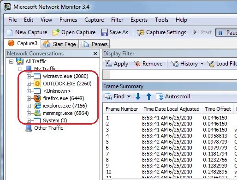The height and width of the screenshot is (180, 237).
Task: Expand the wlcrasvc.exe (2080) node
Action: click(29, 76)
